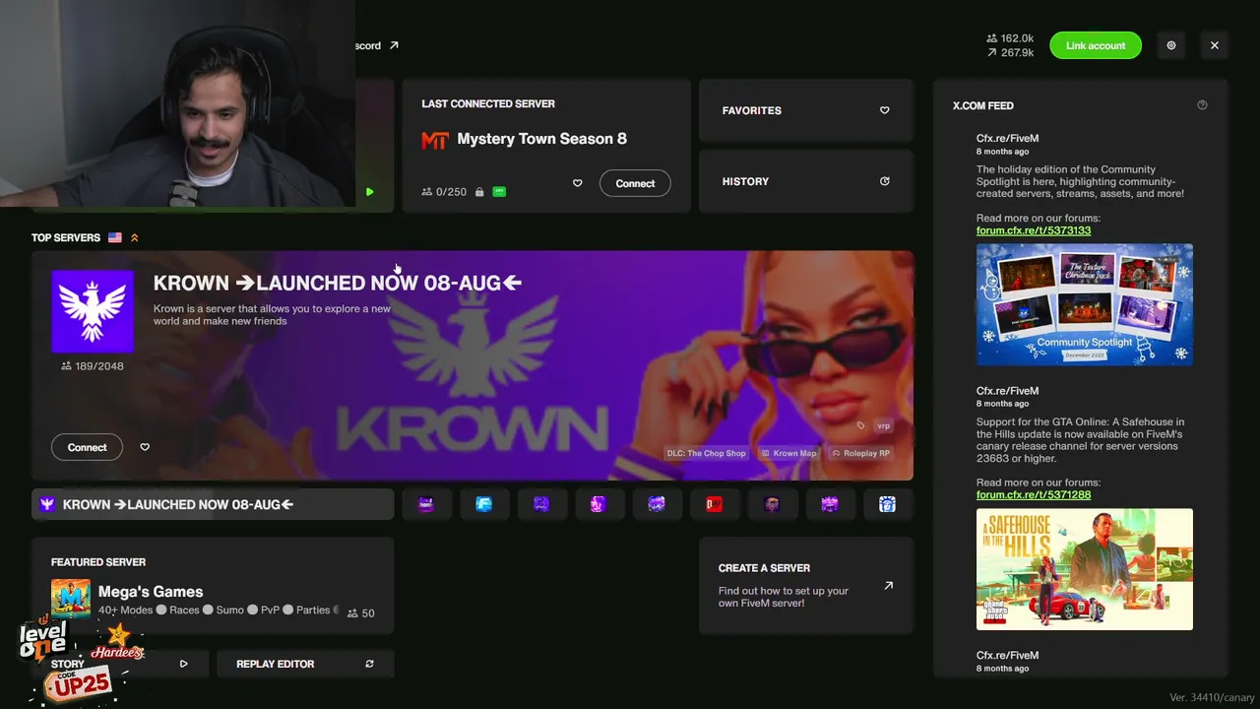Click the 'Roleplay RP' tag

[861, 453]
